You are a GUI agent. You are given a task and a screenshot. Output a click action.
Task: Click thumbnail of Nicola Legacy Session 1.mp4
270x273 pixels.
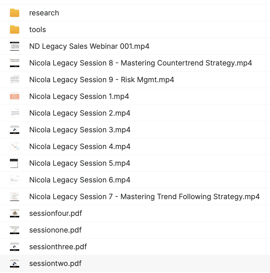coord(15,96)
